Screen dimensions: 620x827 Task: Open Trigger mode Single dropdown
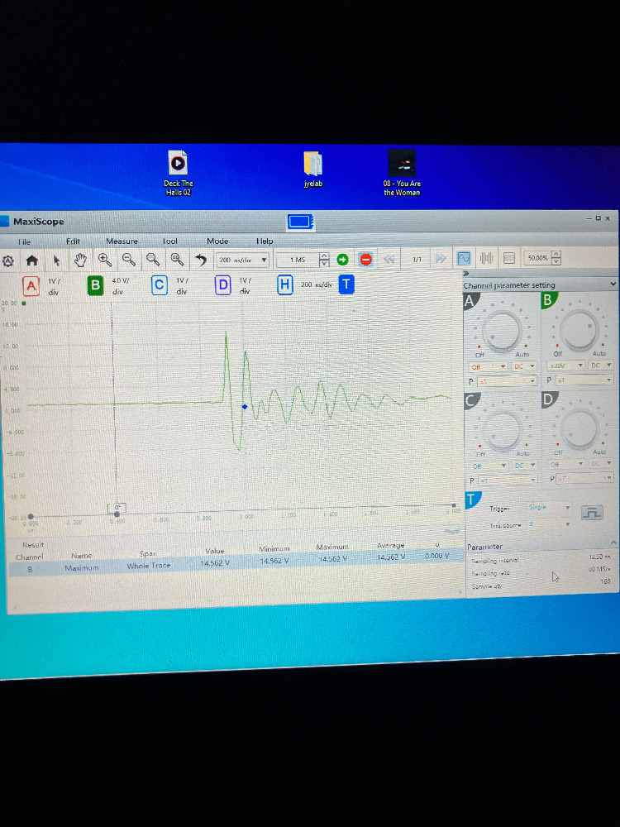coord(549,507)
